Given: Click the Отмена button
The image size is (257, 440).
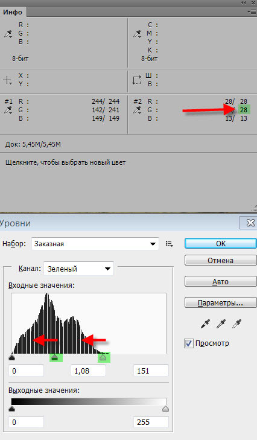Looking at the screenshot, I should [x=221, y=260].
